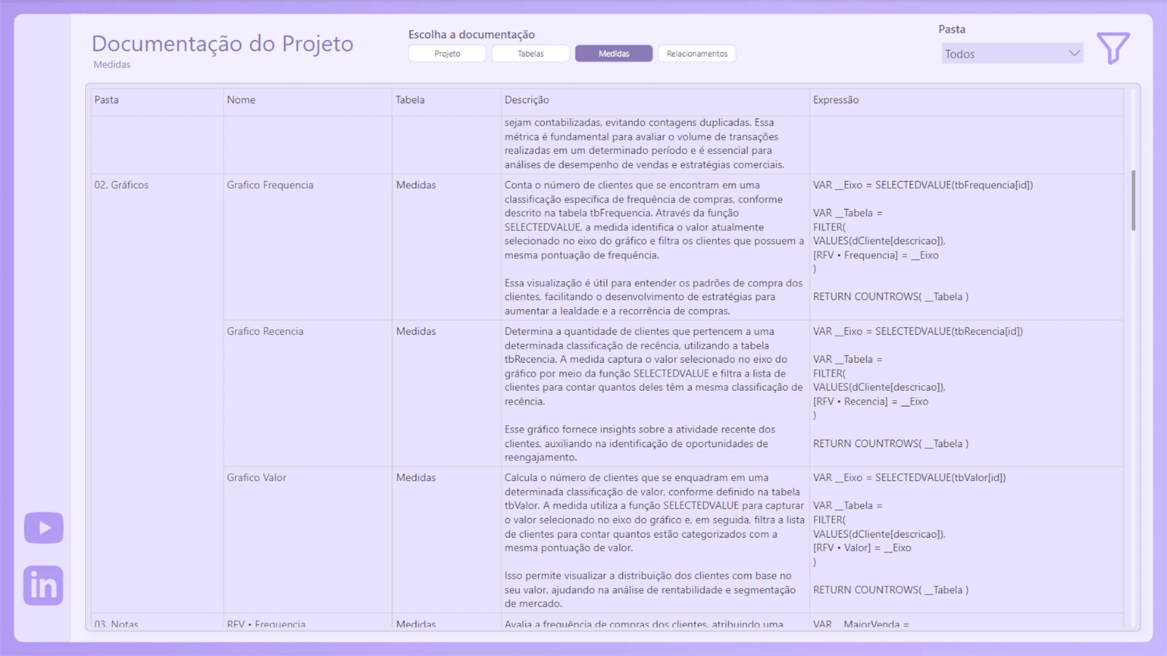Switch to the Projeto documentation tab
Image resolution: width=1167 pixels, height=656 pixels.
coord(447,53)
